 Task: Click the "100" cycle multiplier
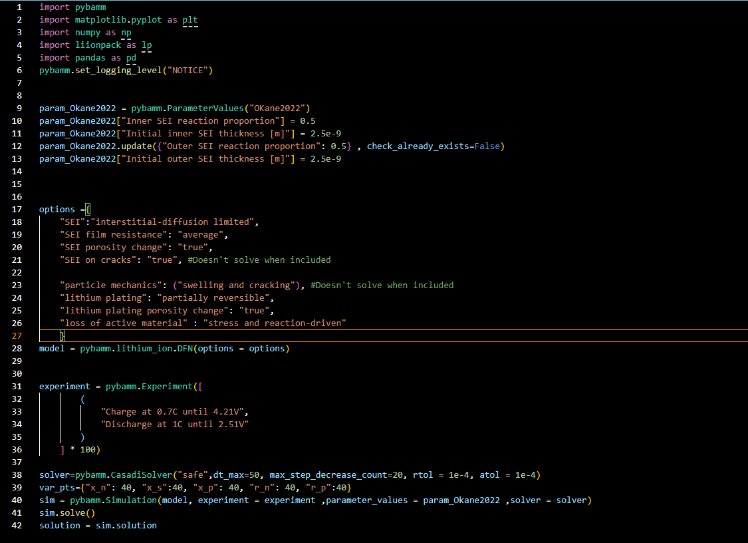(87, 449)
